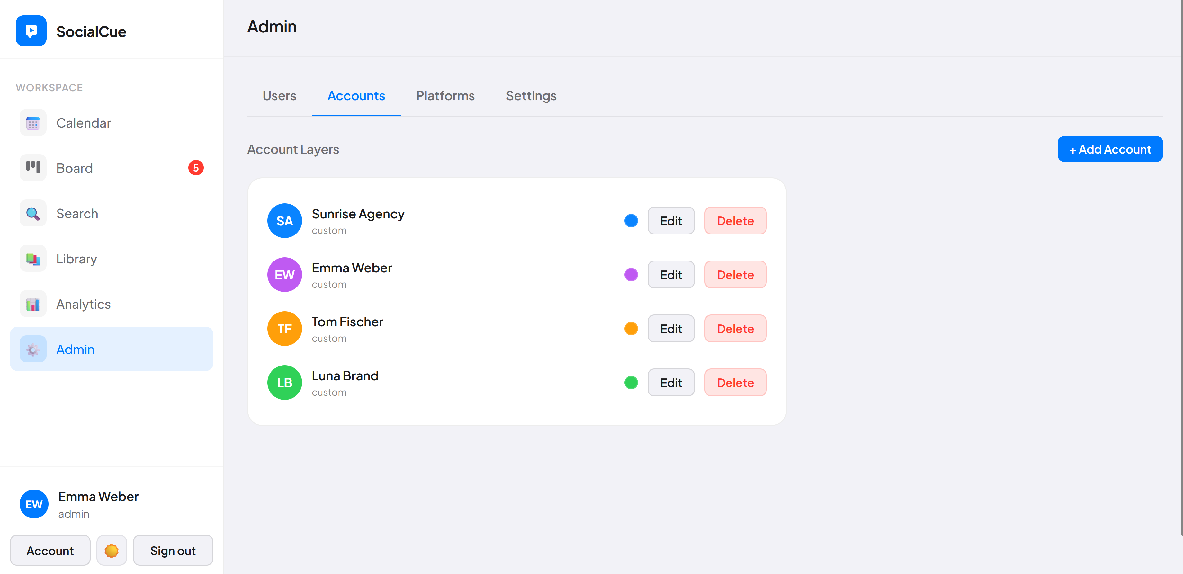Click the Sign out button
1183x574 pixels.
pos(173,550)
